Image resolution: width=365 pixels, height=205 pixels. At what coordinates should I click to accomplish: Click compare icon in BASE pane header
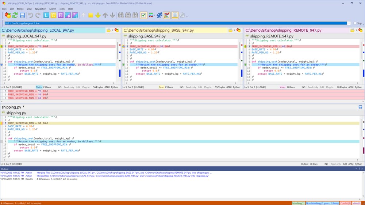239,30
